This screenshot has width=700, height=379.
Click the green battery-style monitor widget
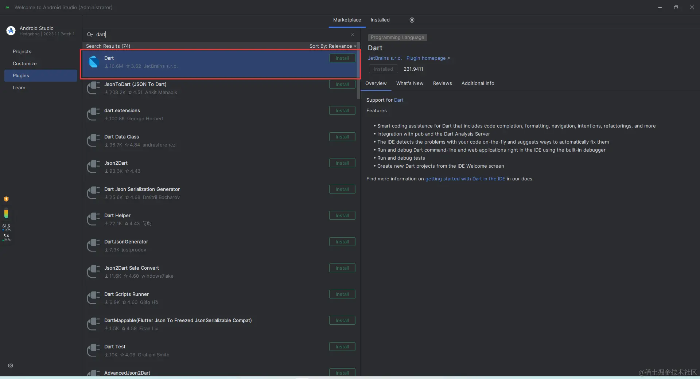click(x=6, y=213)
